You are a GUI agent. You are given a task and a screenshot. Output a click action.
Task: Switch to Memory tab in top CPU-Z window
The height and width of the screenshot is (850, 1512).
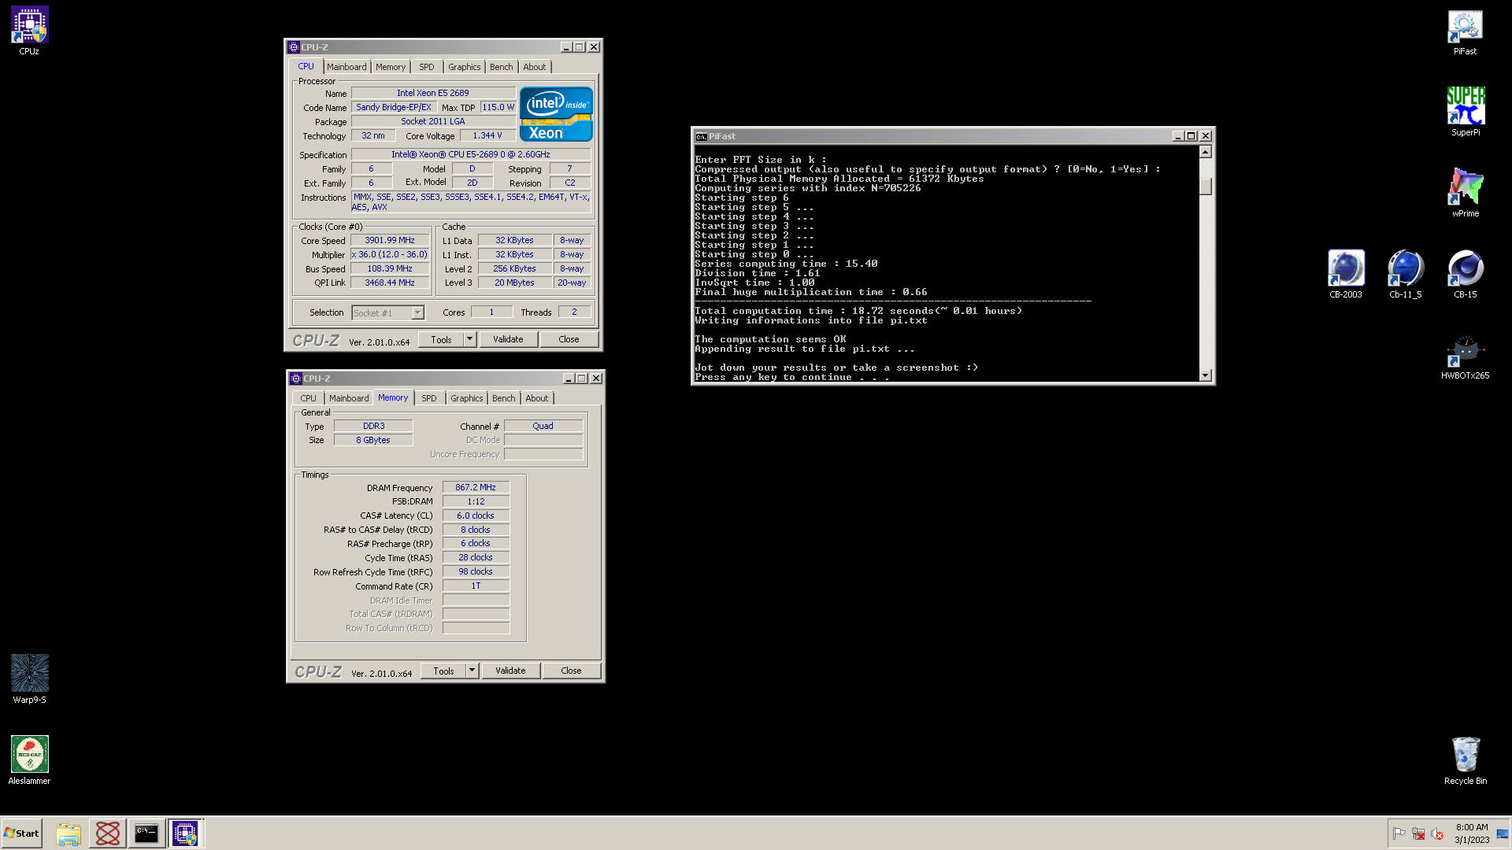tap(391, 67)
